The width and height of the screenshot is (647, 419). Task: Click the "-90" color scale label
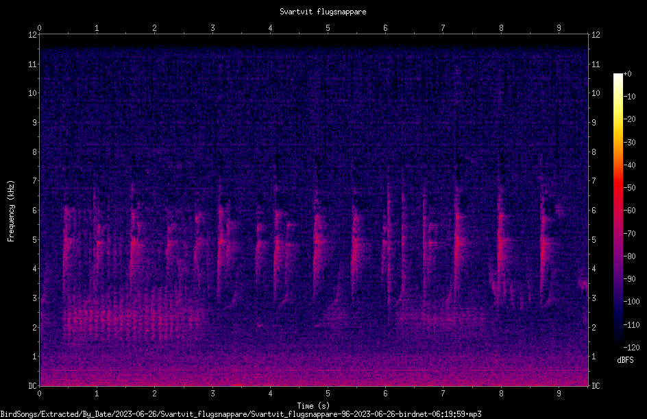point(630,279)
